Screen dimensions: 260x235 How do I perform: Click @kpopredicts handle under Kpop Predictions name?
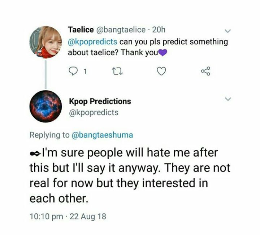(x=93, y=112)
